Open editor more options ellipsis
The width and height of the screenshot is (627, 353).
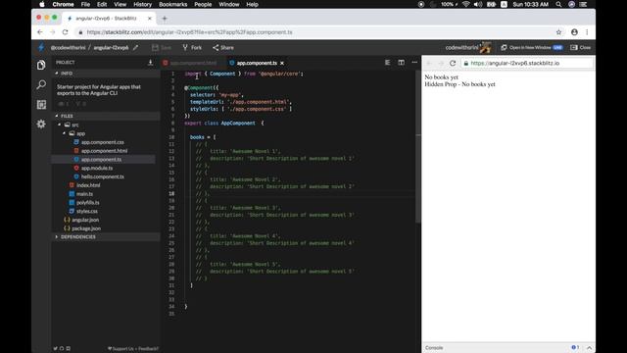click(x=414, y=63)
